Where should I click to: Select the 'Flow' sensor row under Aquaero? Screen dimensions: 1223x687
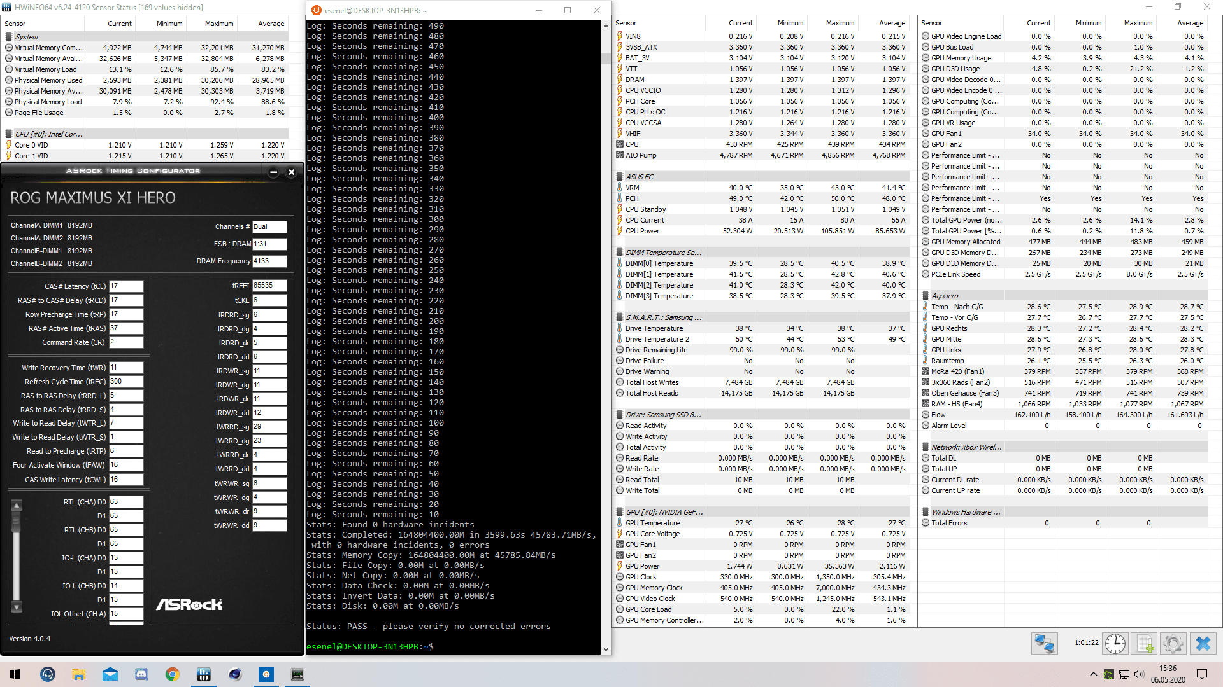point(1064,415)
